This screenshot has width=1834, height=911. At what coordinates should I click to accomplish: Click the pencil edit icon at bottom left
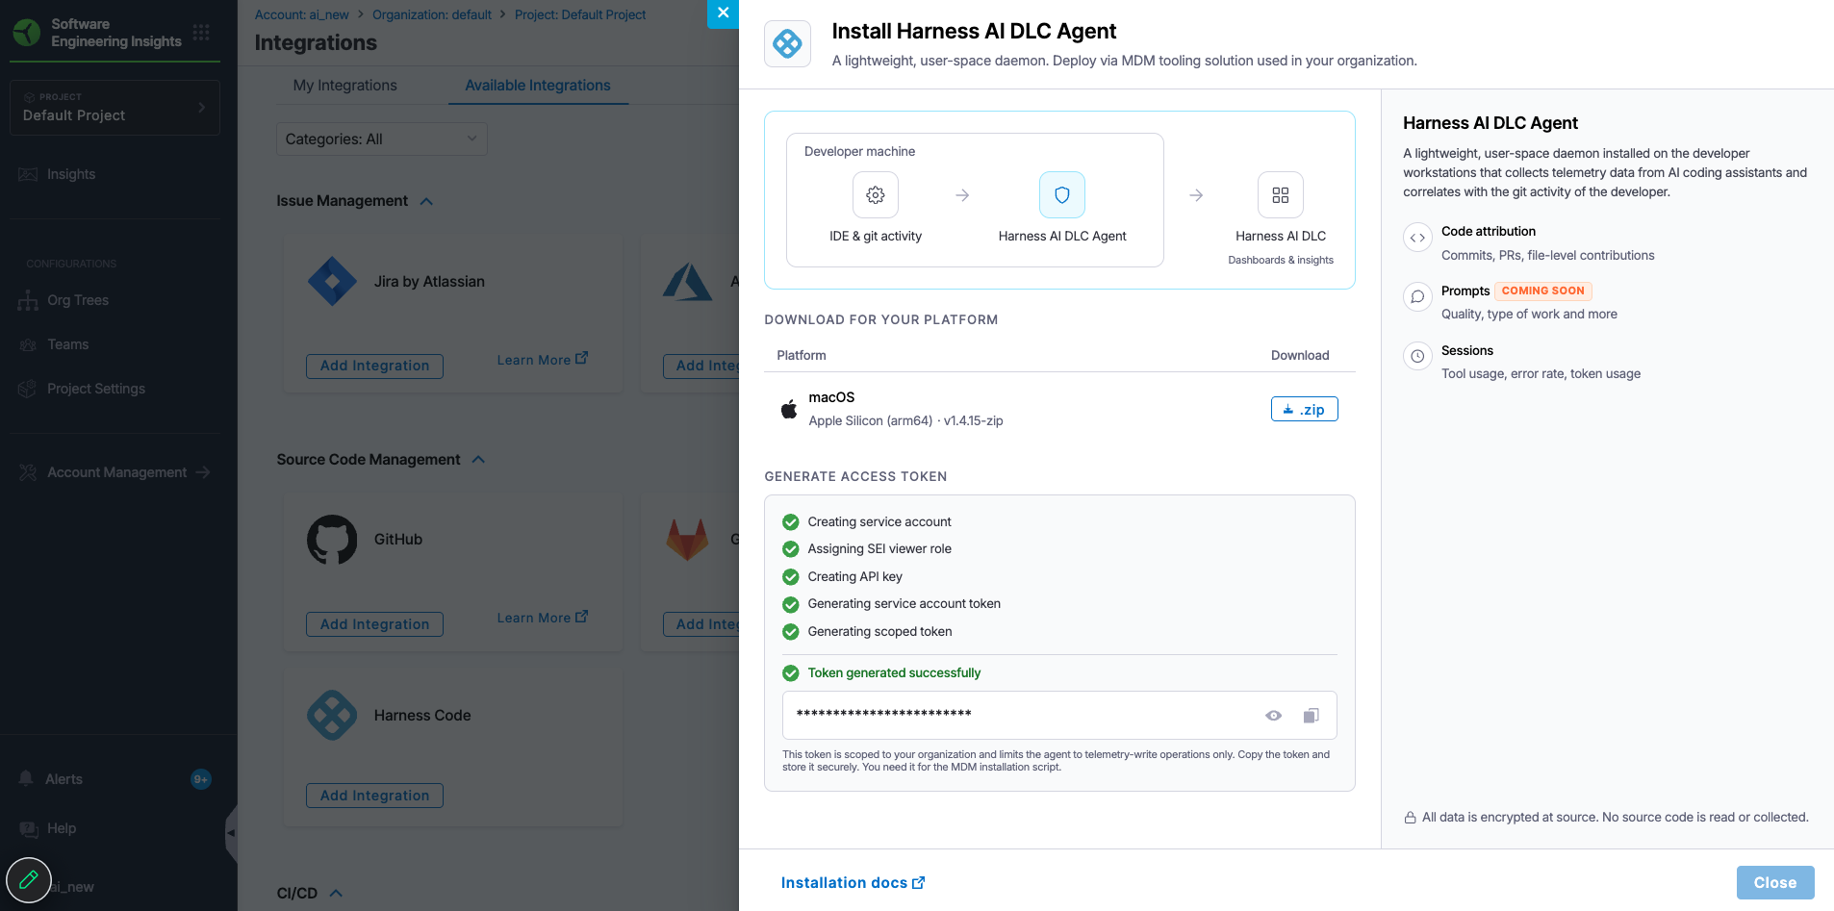pyautogui.click(x=29, y=879)
